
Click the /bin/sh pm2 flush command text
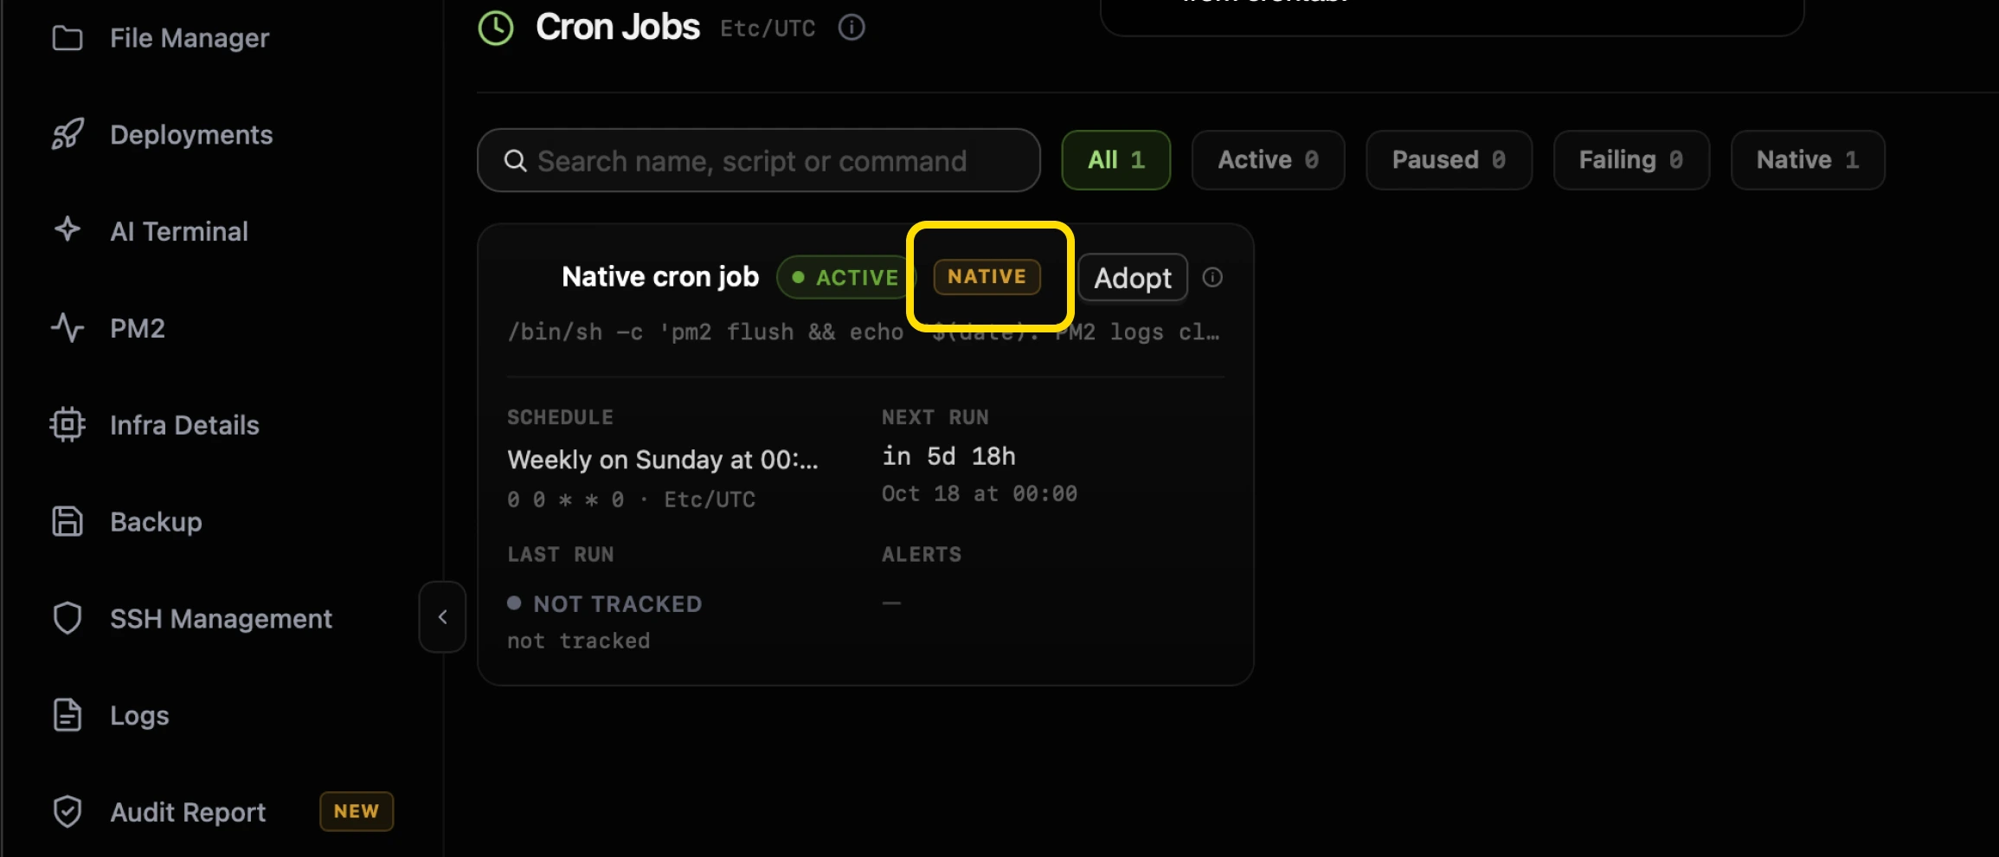tap(864, 332)
